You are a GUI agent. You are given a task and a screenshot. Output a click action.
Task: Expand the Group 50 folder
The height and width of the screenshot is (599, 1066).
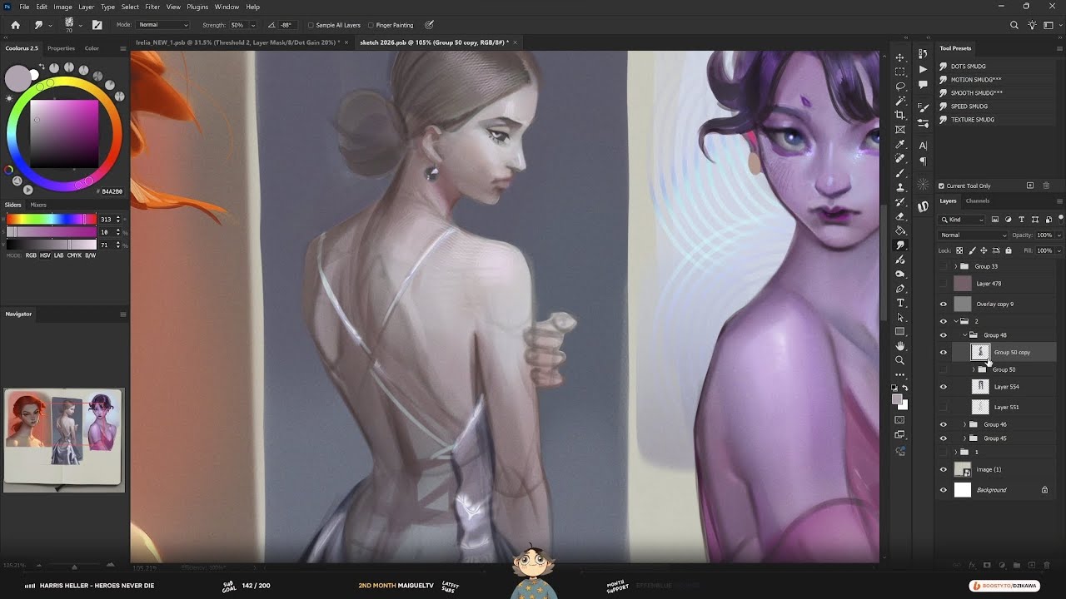tap(974, 369)
